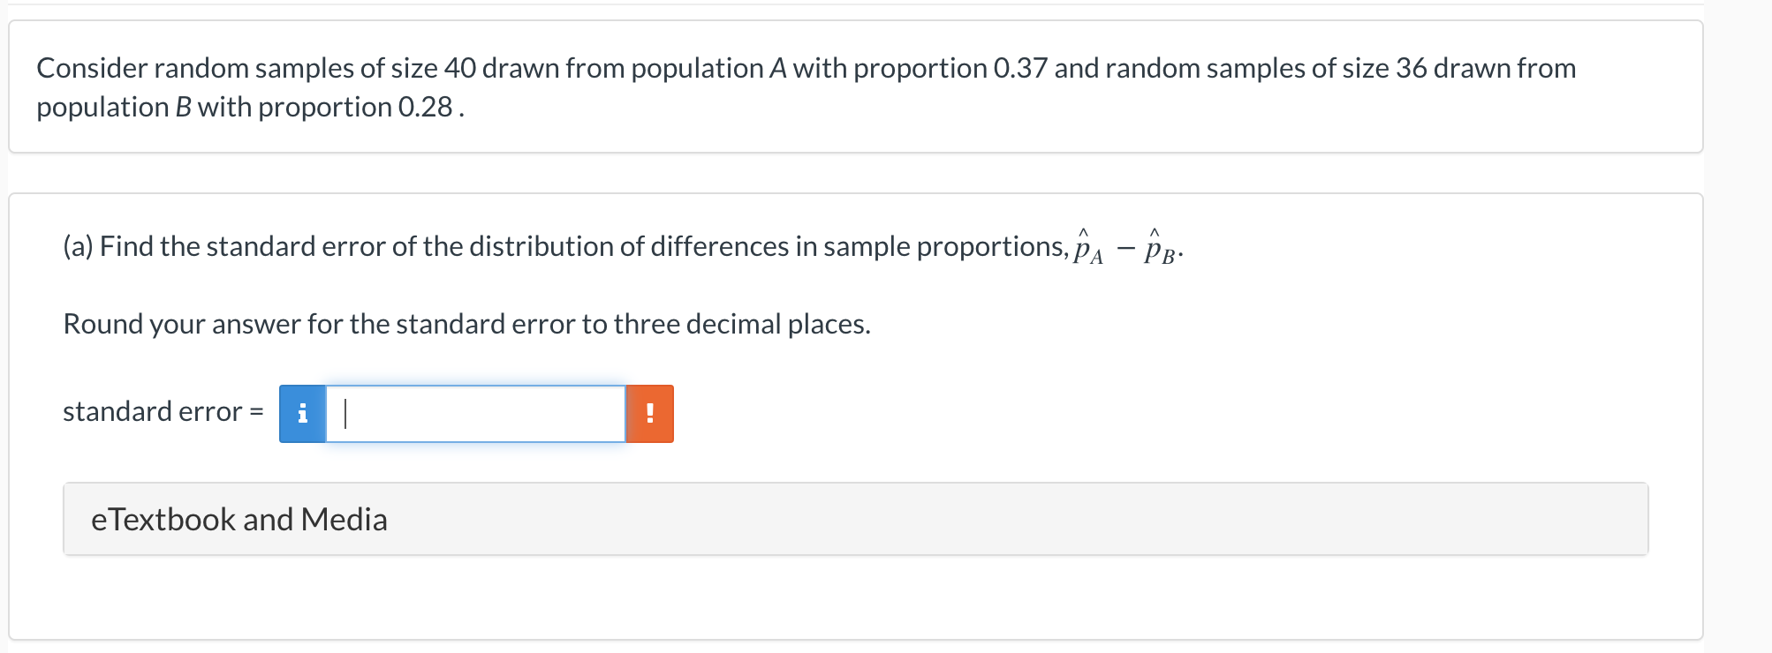Click the minus sign between the p-hat symbols

[x=1124, y=249]
